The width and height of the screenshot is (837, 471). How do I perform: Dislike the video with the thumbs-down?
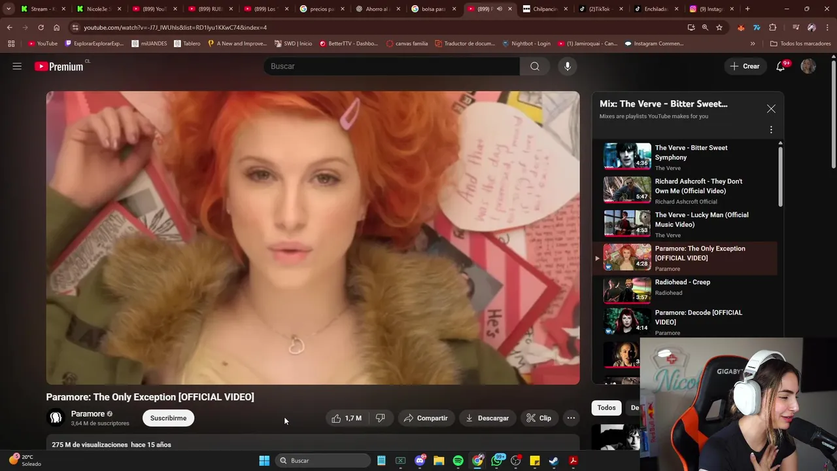[x=380, y=418]
